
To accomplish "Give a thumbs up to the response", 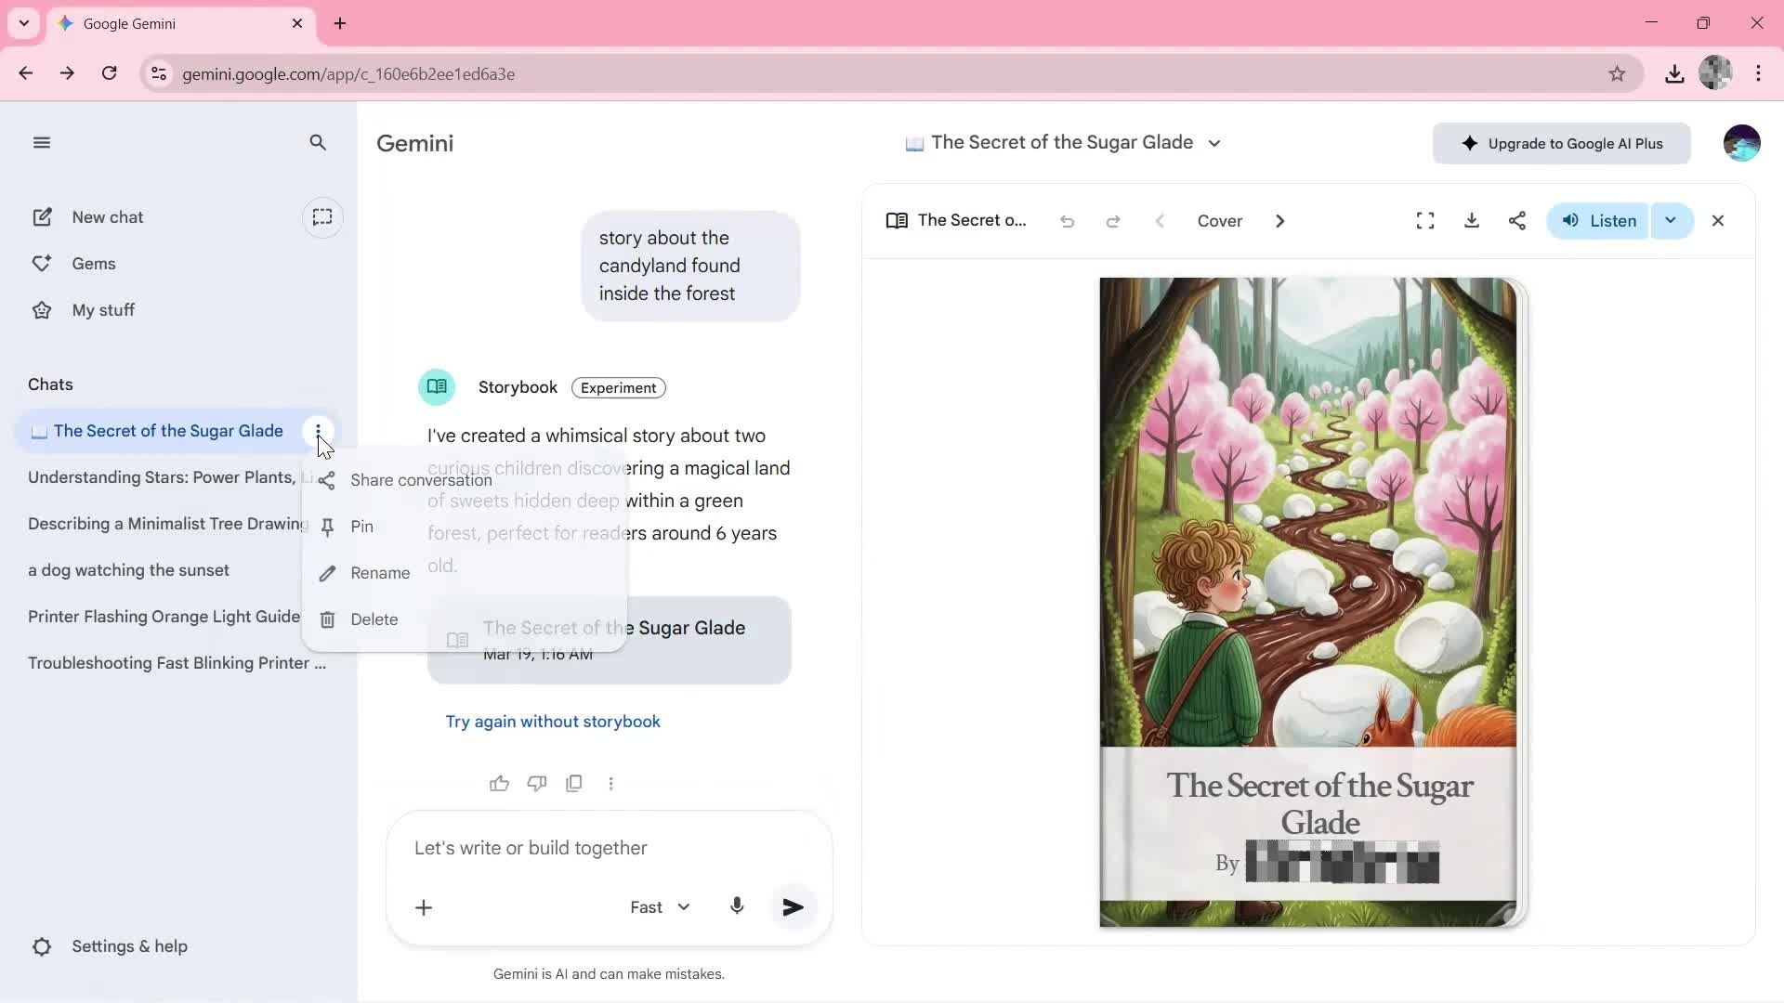I will 500,783.
